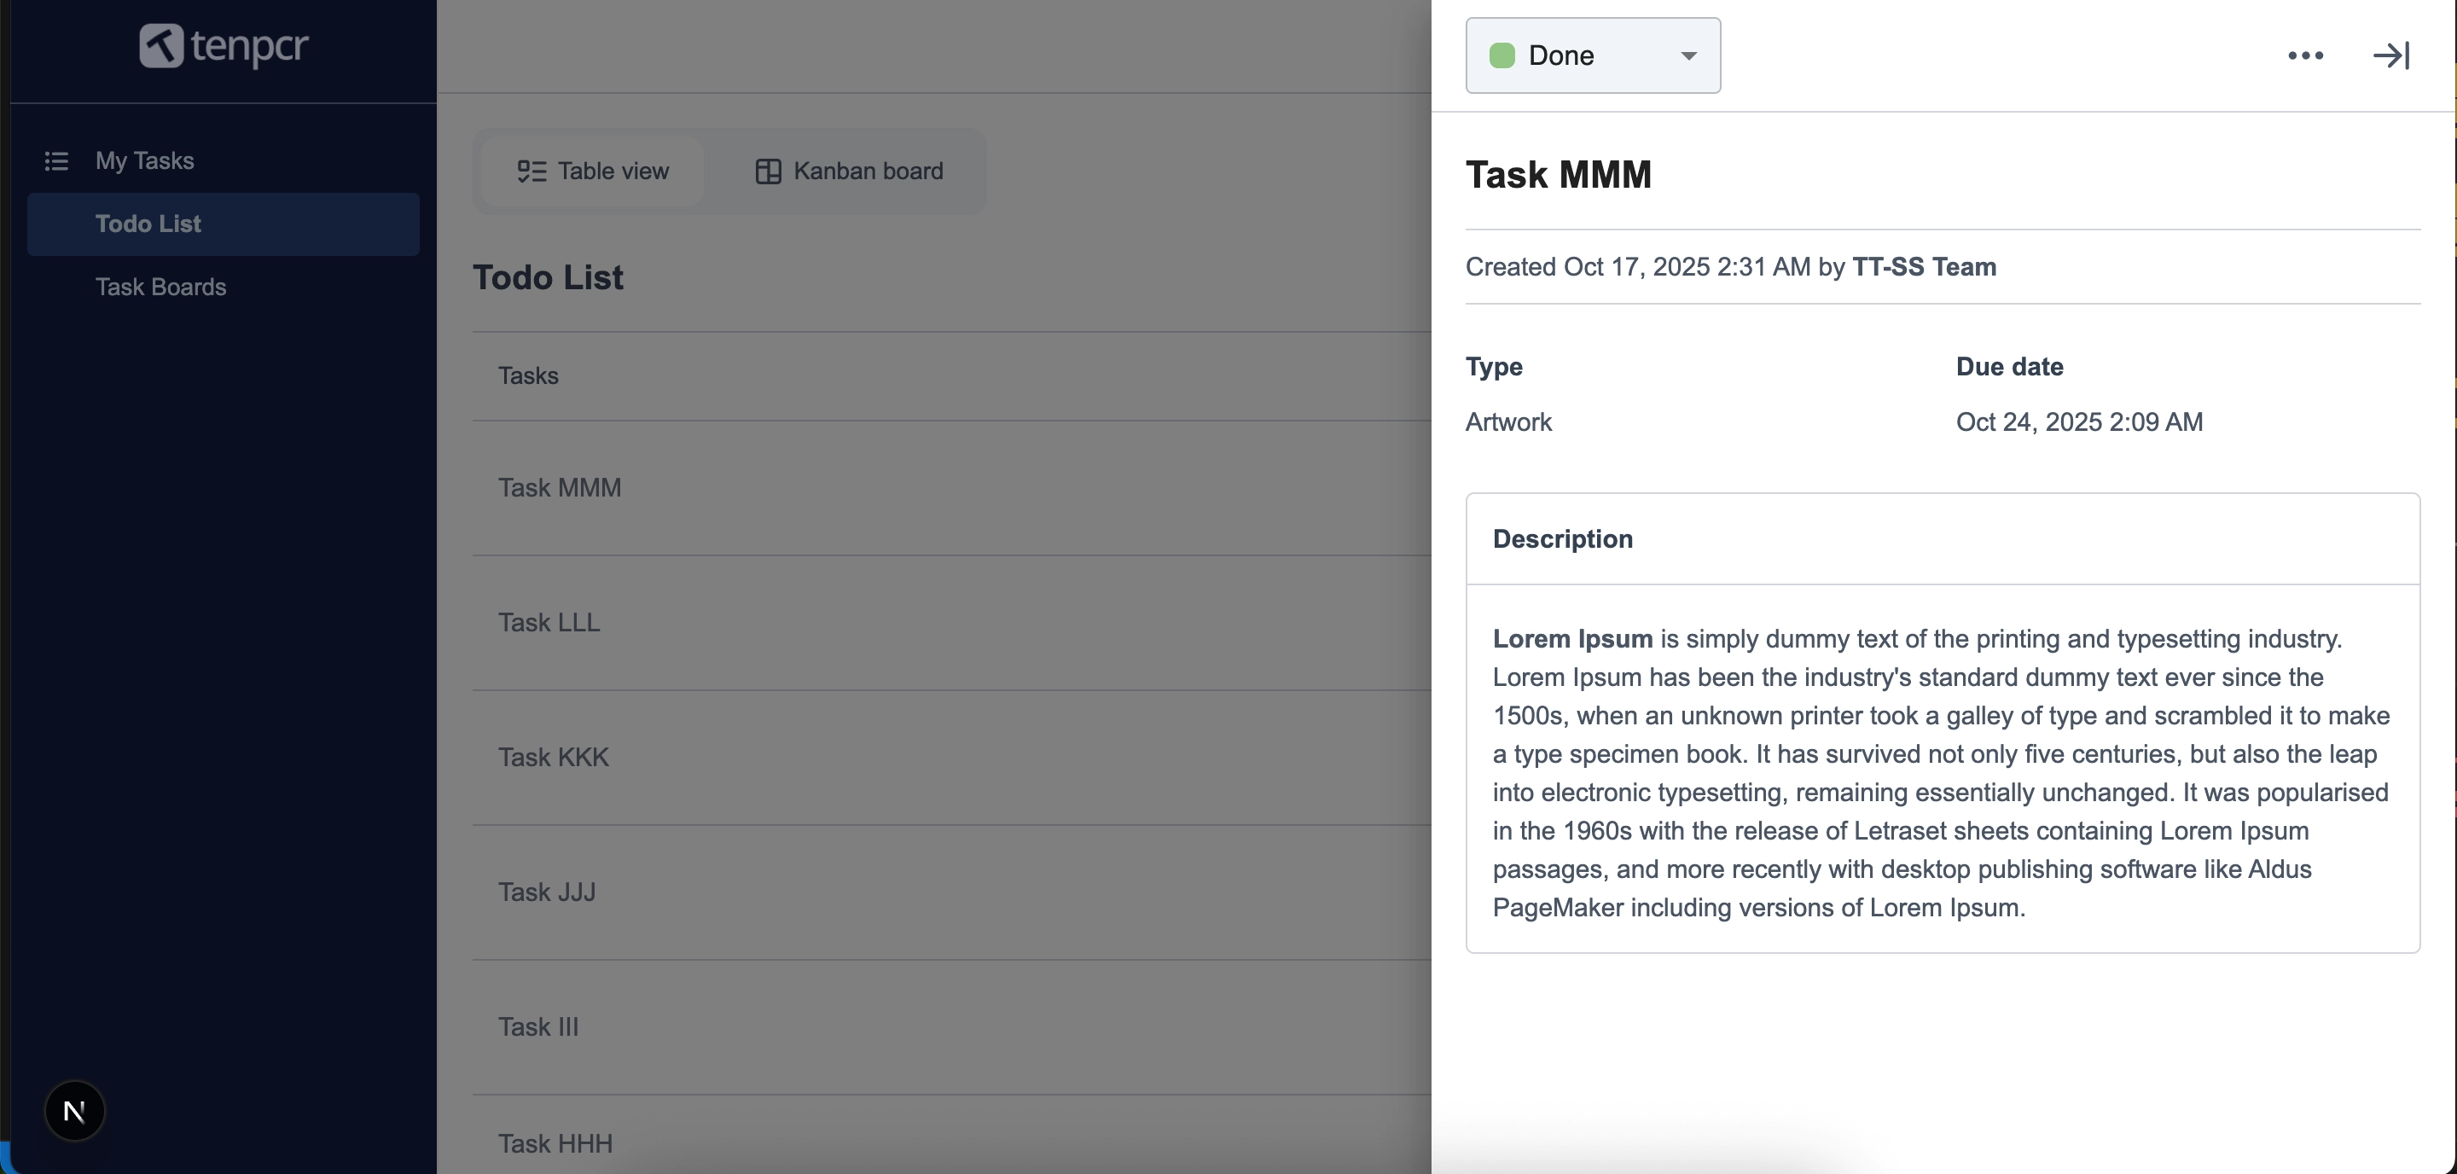The width and height of the screenshot is (2457, 1174).
Task: Expand My Tasks sidebar section
Action: 144,160
